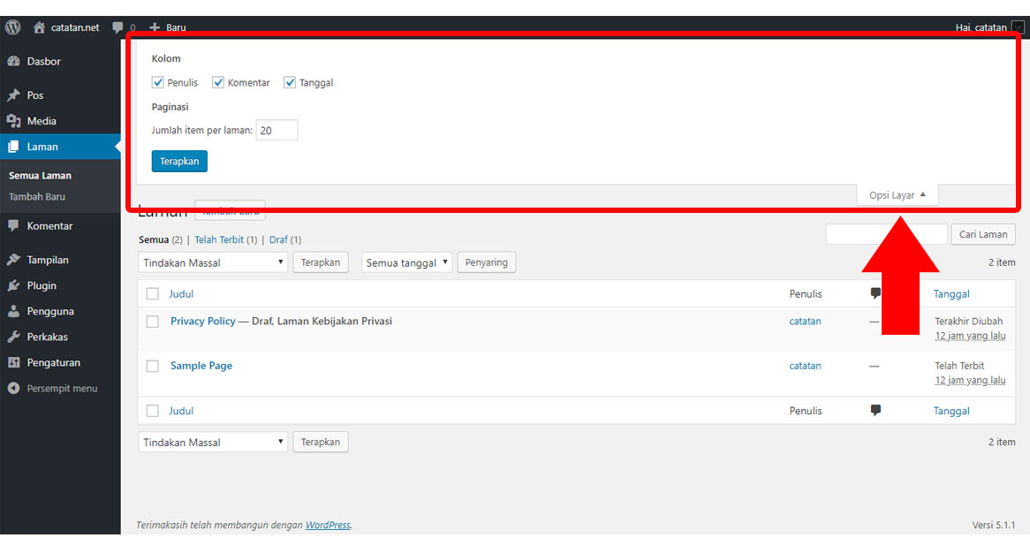
Task: Open the Tindakan Massal dropdown
Action: 212,262
